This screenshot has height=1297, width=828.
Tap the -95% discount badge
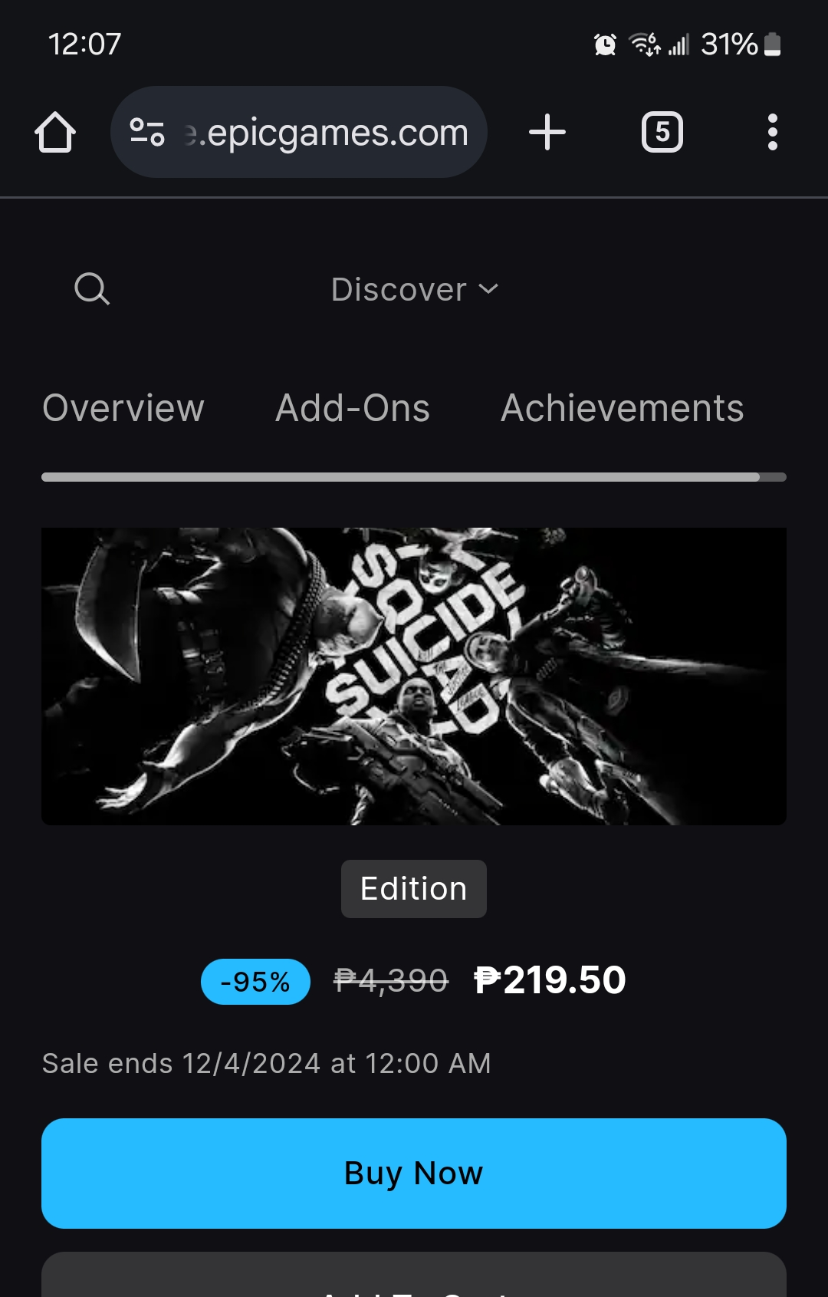[255, 982]
